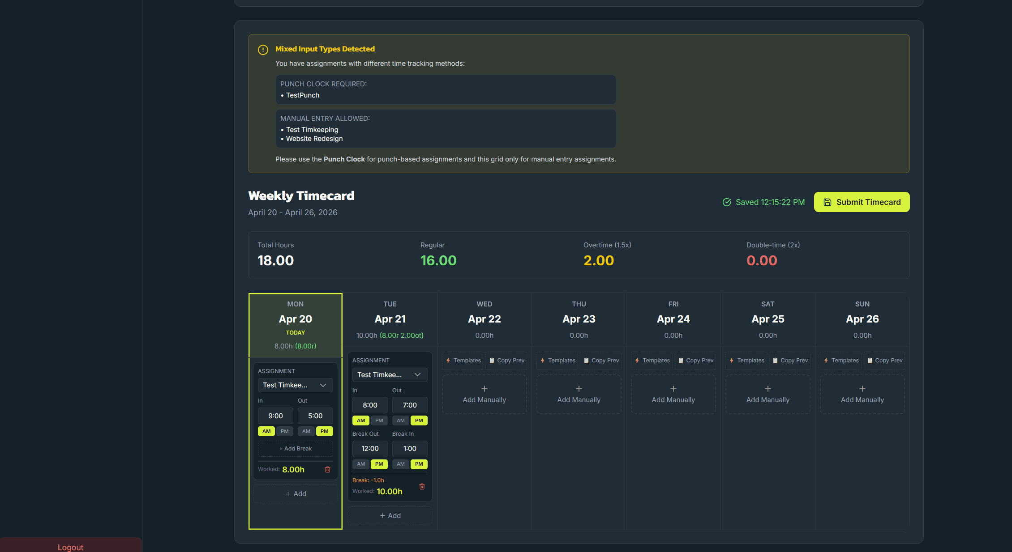The width and height of the screenshot is (1012, 552).
Task: Click the Total Hours 18.00 value
Action: coord(275,260)
